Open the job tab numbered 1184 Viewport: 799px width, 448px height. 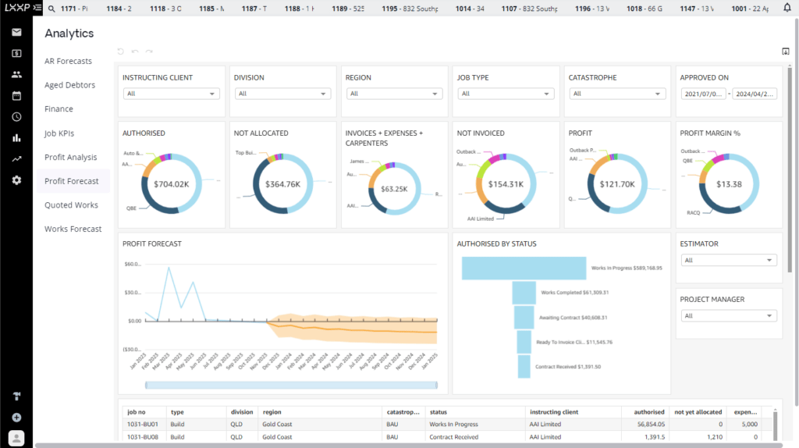119,9
